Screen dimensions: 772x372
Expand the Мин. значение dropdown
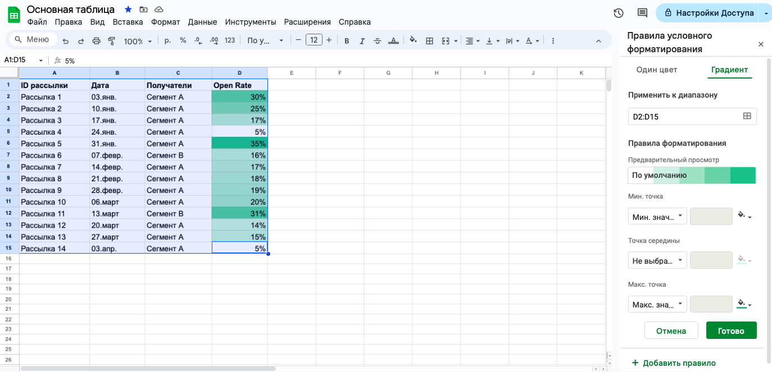point(657,217)
